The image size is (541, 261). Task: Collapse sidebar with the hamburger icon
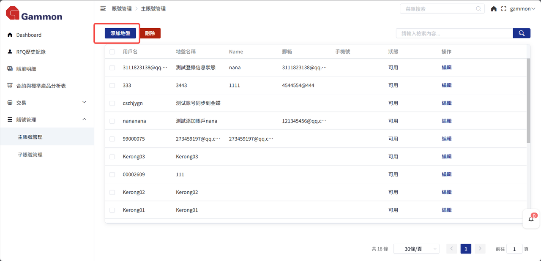103,9
